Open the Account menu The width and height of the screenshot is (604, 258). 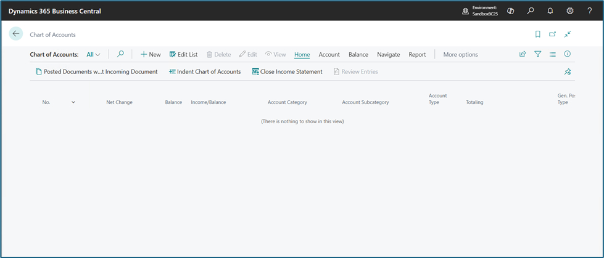click(x=329, y=55)
